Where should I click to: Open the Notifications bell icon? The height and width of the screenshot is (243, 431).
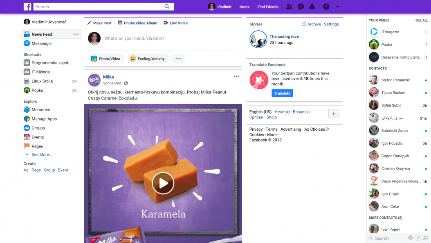pos(312,7)
